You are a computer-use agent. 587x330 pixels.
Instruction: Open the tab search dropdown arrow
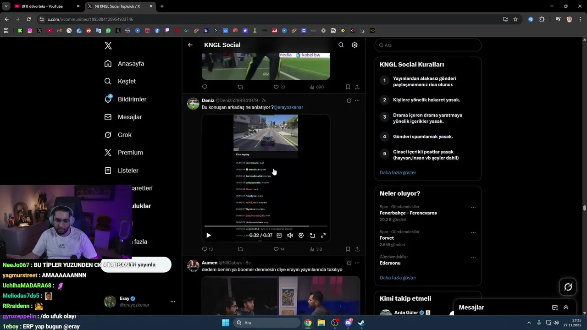(x=6, y=6)
